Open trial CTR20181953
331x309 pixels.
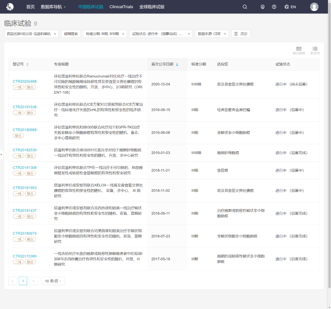[x=25, y=188]
